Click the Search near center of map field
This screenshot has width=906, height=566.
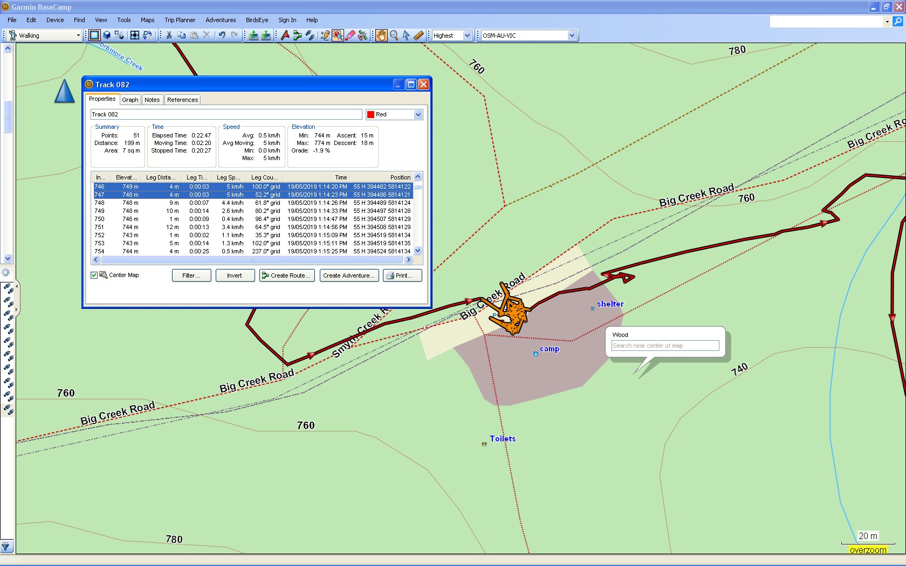665,346
